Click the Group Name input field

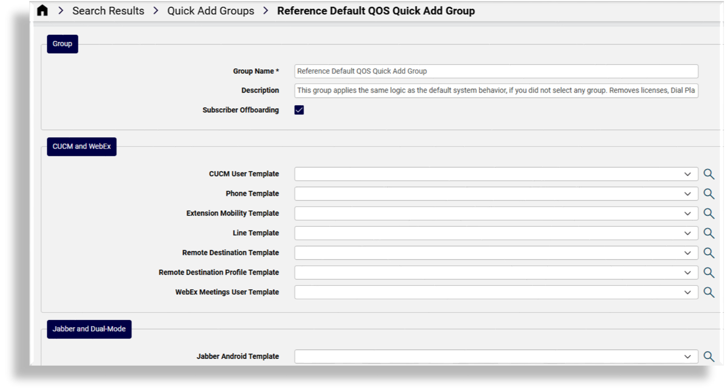click(x=496, y=71)
